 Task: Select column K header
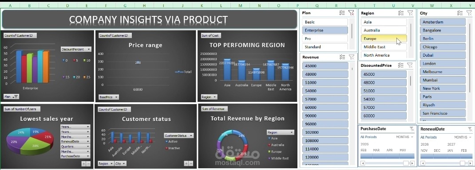(202, 5)
